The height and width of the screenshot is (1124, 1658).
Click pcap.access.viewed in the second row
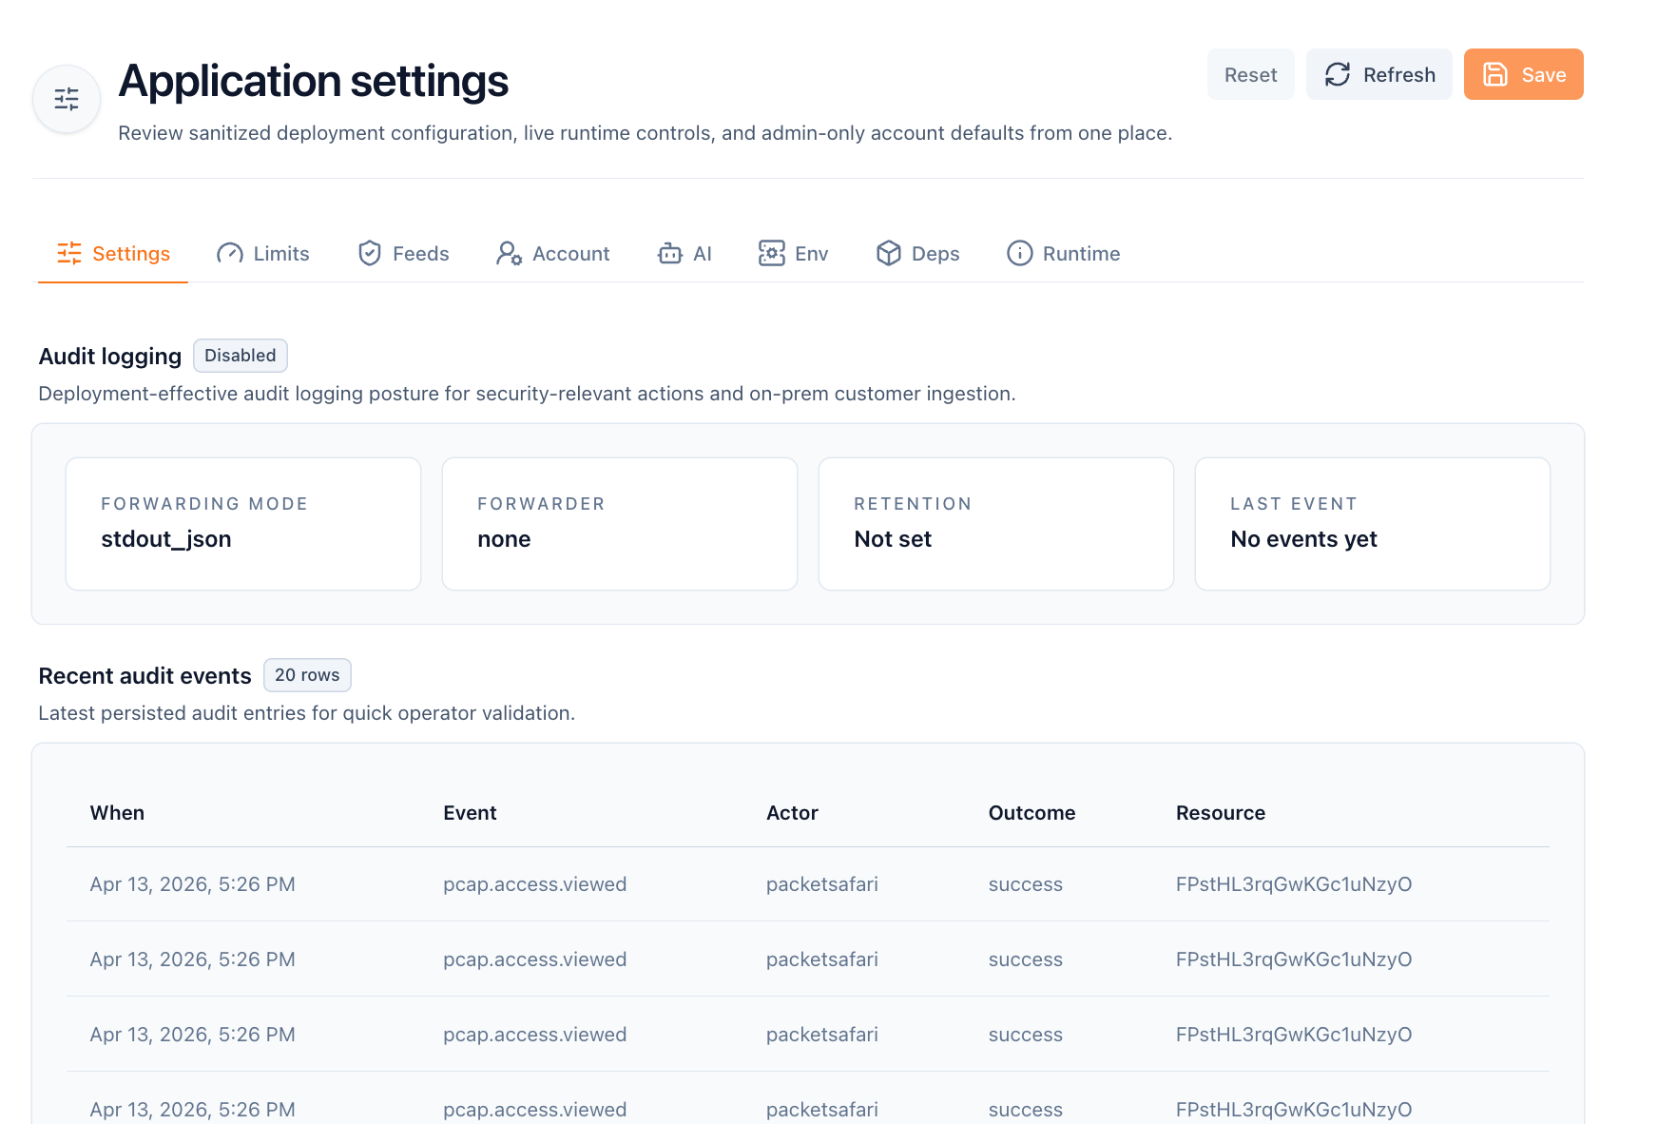point(534,959)
